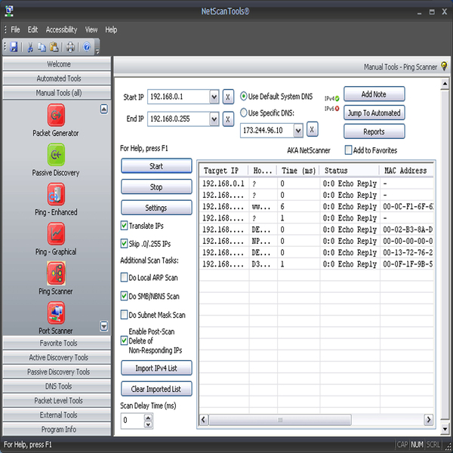Click the Save icon in the toolbar
This screenshot has width=453, height=453.
[x=14, y=47]
